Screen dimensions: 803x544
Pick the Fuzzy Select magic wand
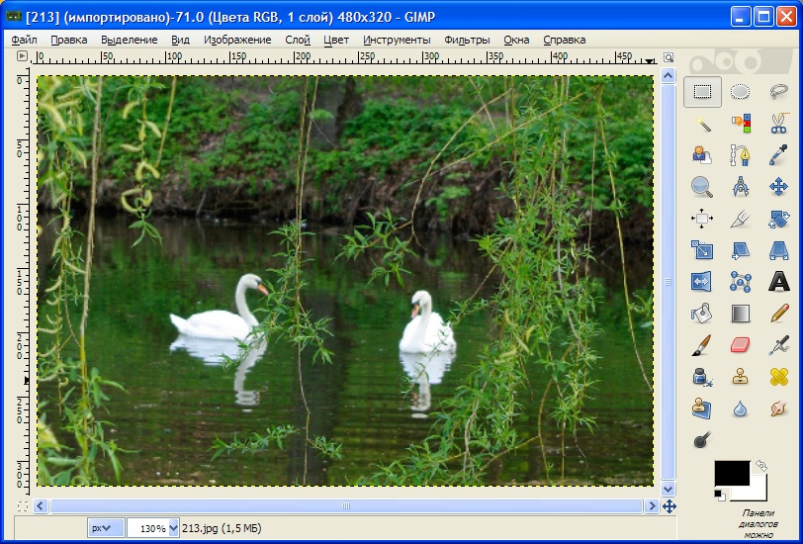702,124
